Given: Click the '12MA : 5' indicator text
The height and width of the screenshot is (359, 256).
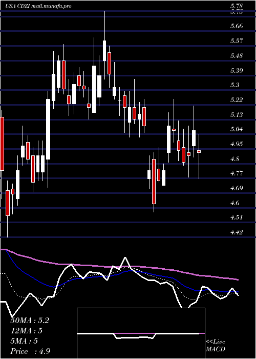Looking at the screenshot, I should tap(27, 331).
